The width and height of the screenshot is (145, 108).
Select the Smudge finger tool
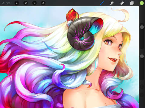(112, 3)
